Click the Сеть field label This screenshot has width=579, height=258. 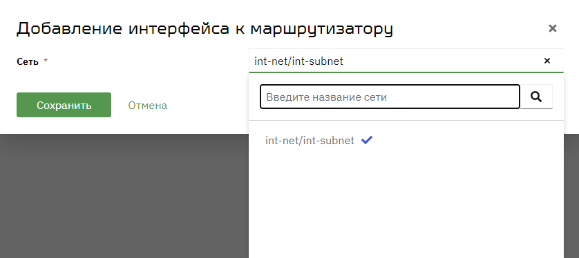[x=28, y=61]
